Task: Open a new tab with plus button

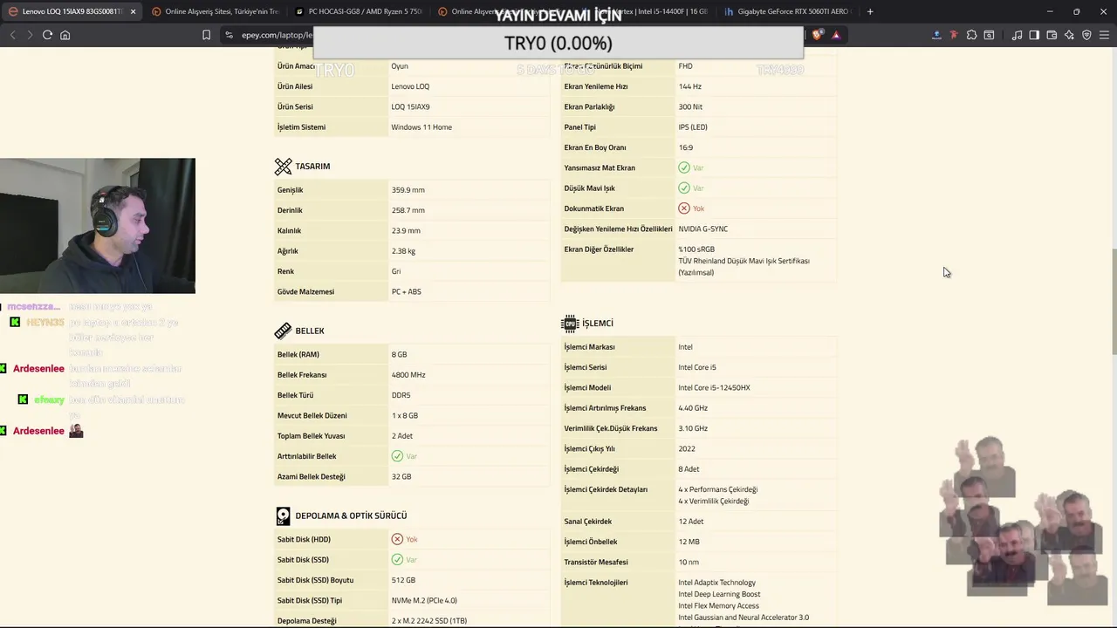Action: (870, 11)
